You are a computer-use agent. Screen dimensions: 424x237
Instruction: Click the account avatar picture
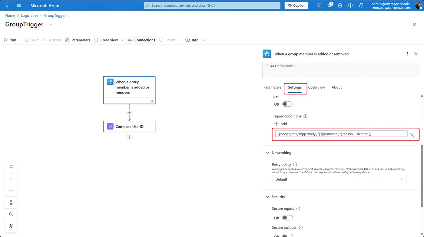[418, 5]
